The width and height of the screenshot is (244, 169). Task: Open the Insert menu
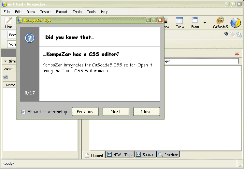coord(45,12)
